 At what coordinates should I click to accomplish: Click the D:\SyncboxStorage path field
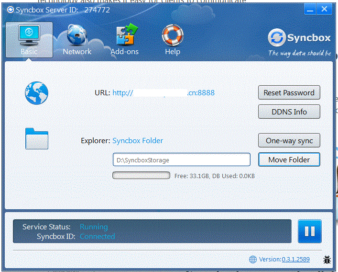(x=181, y=160)
